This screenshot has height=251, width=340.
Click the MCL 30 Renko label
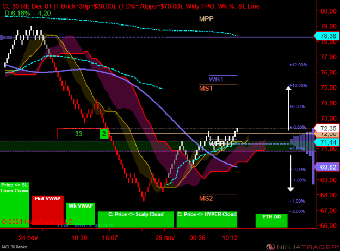coord(15,247)
